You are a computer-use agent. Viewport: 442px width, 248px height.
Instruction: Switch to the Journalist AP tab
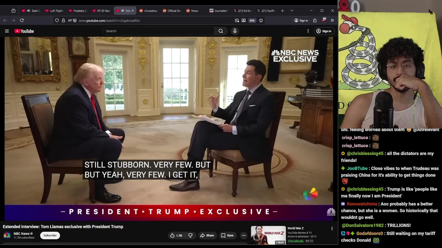[219, 11]
